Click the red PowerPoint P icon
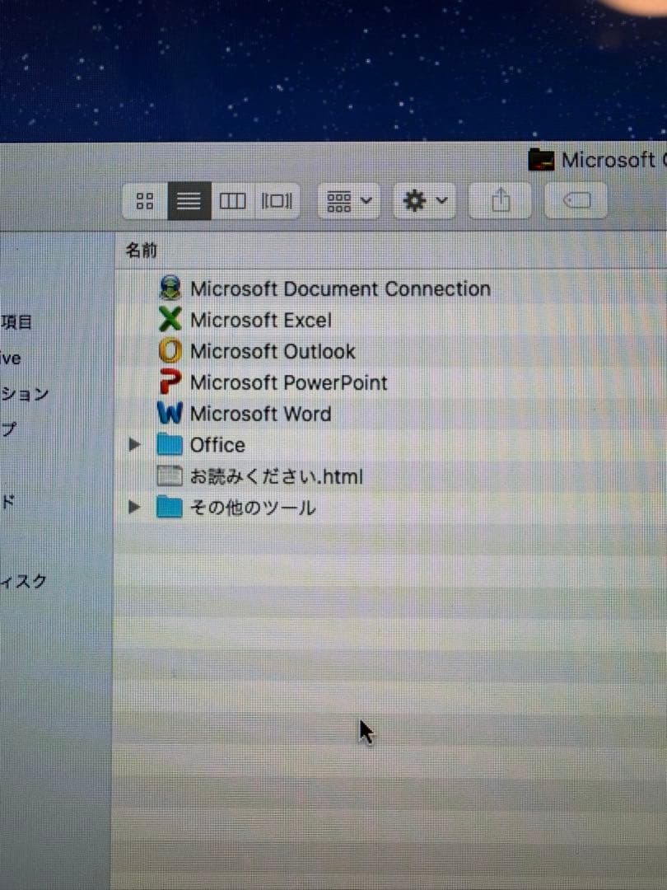667x890 pixels. click(170, 382)
